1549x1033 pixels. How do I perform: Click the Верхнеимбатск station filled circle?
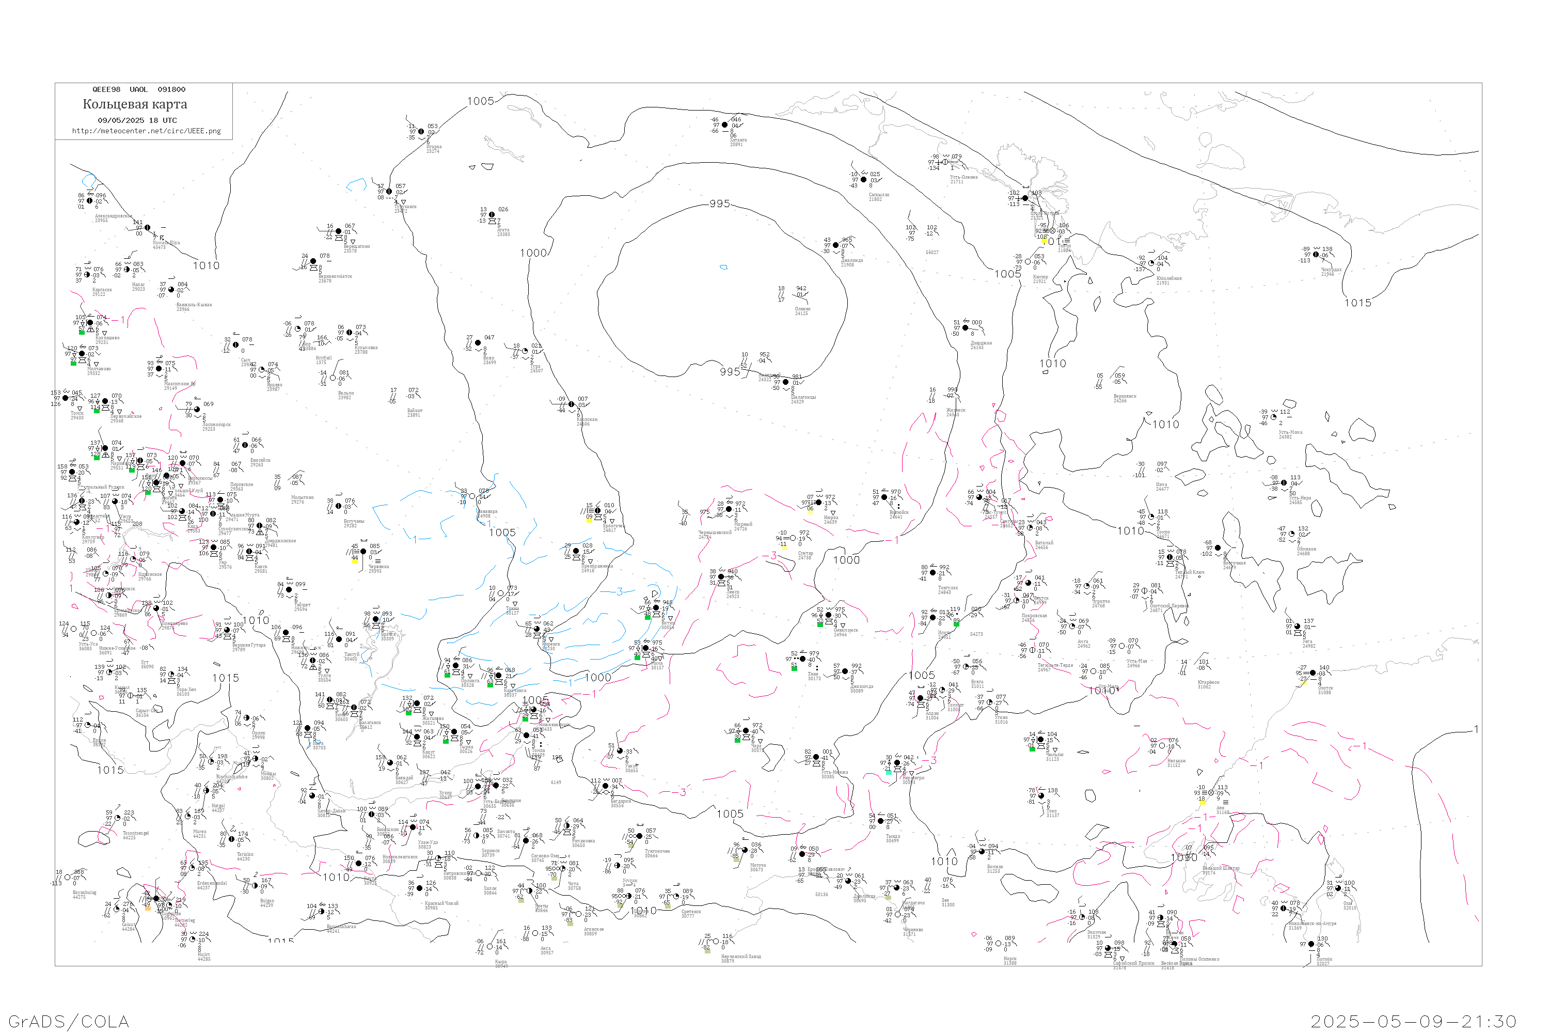coord(313,261)
